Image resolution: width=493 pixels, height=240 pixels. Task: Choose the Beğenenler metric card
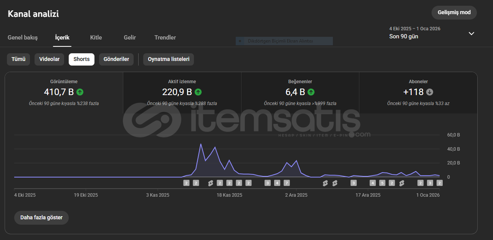point(300,92)
